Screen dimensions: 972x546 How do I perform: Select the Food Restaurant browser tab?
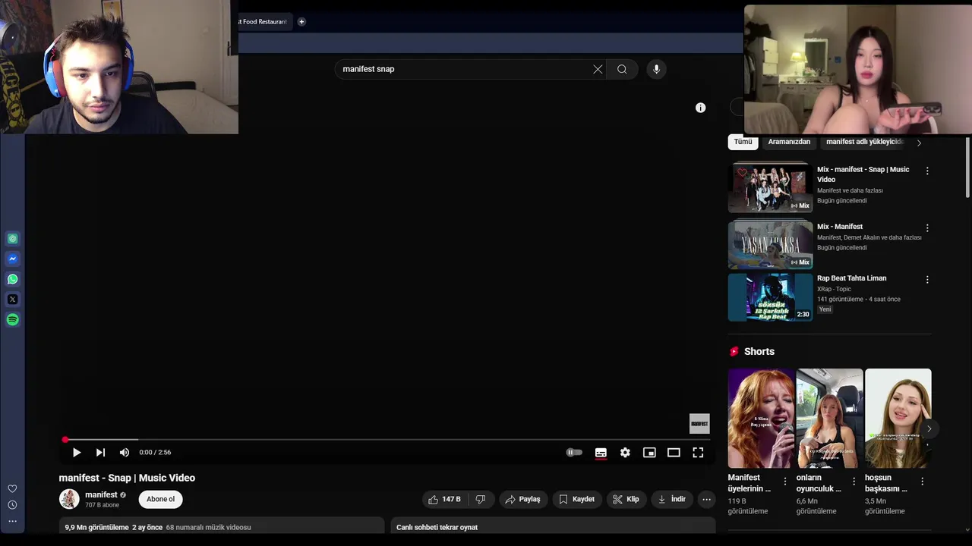(264, 22)
